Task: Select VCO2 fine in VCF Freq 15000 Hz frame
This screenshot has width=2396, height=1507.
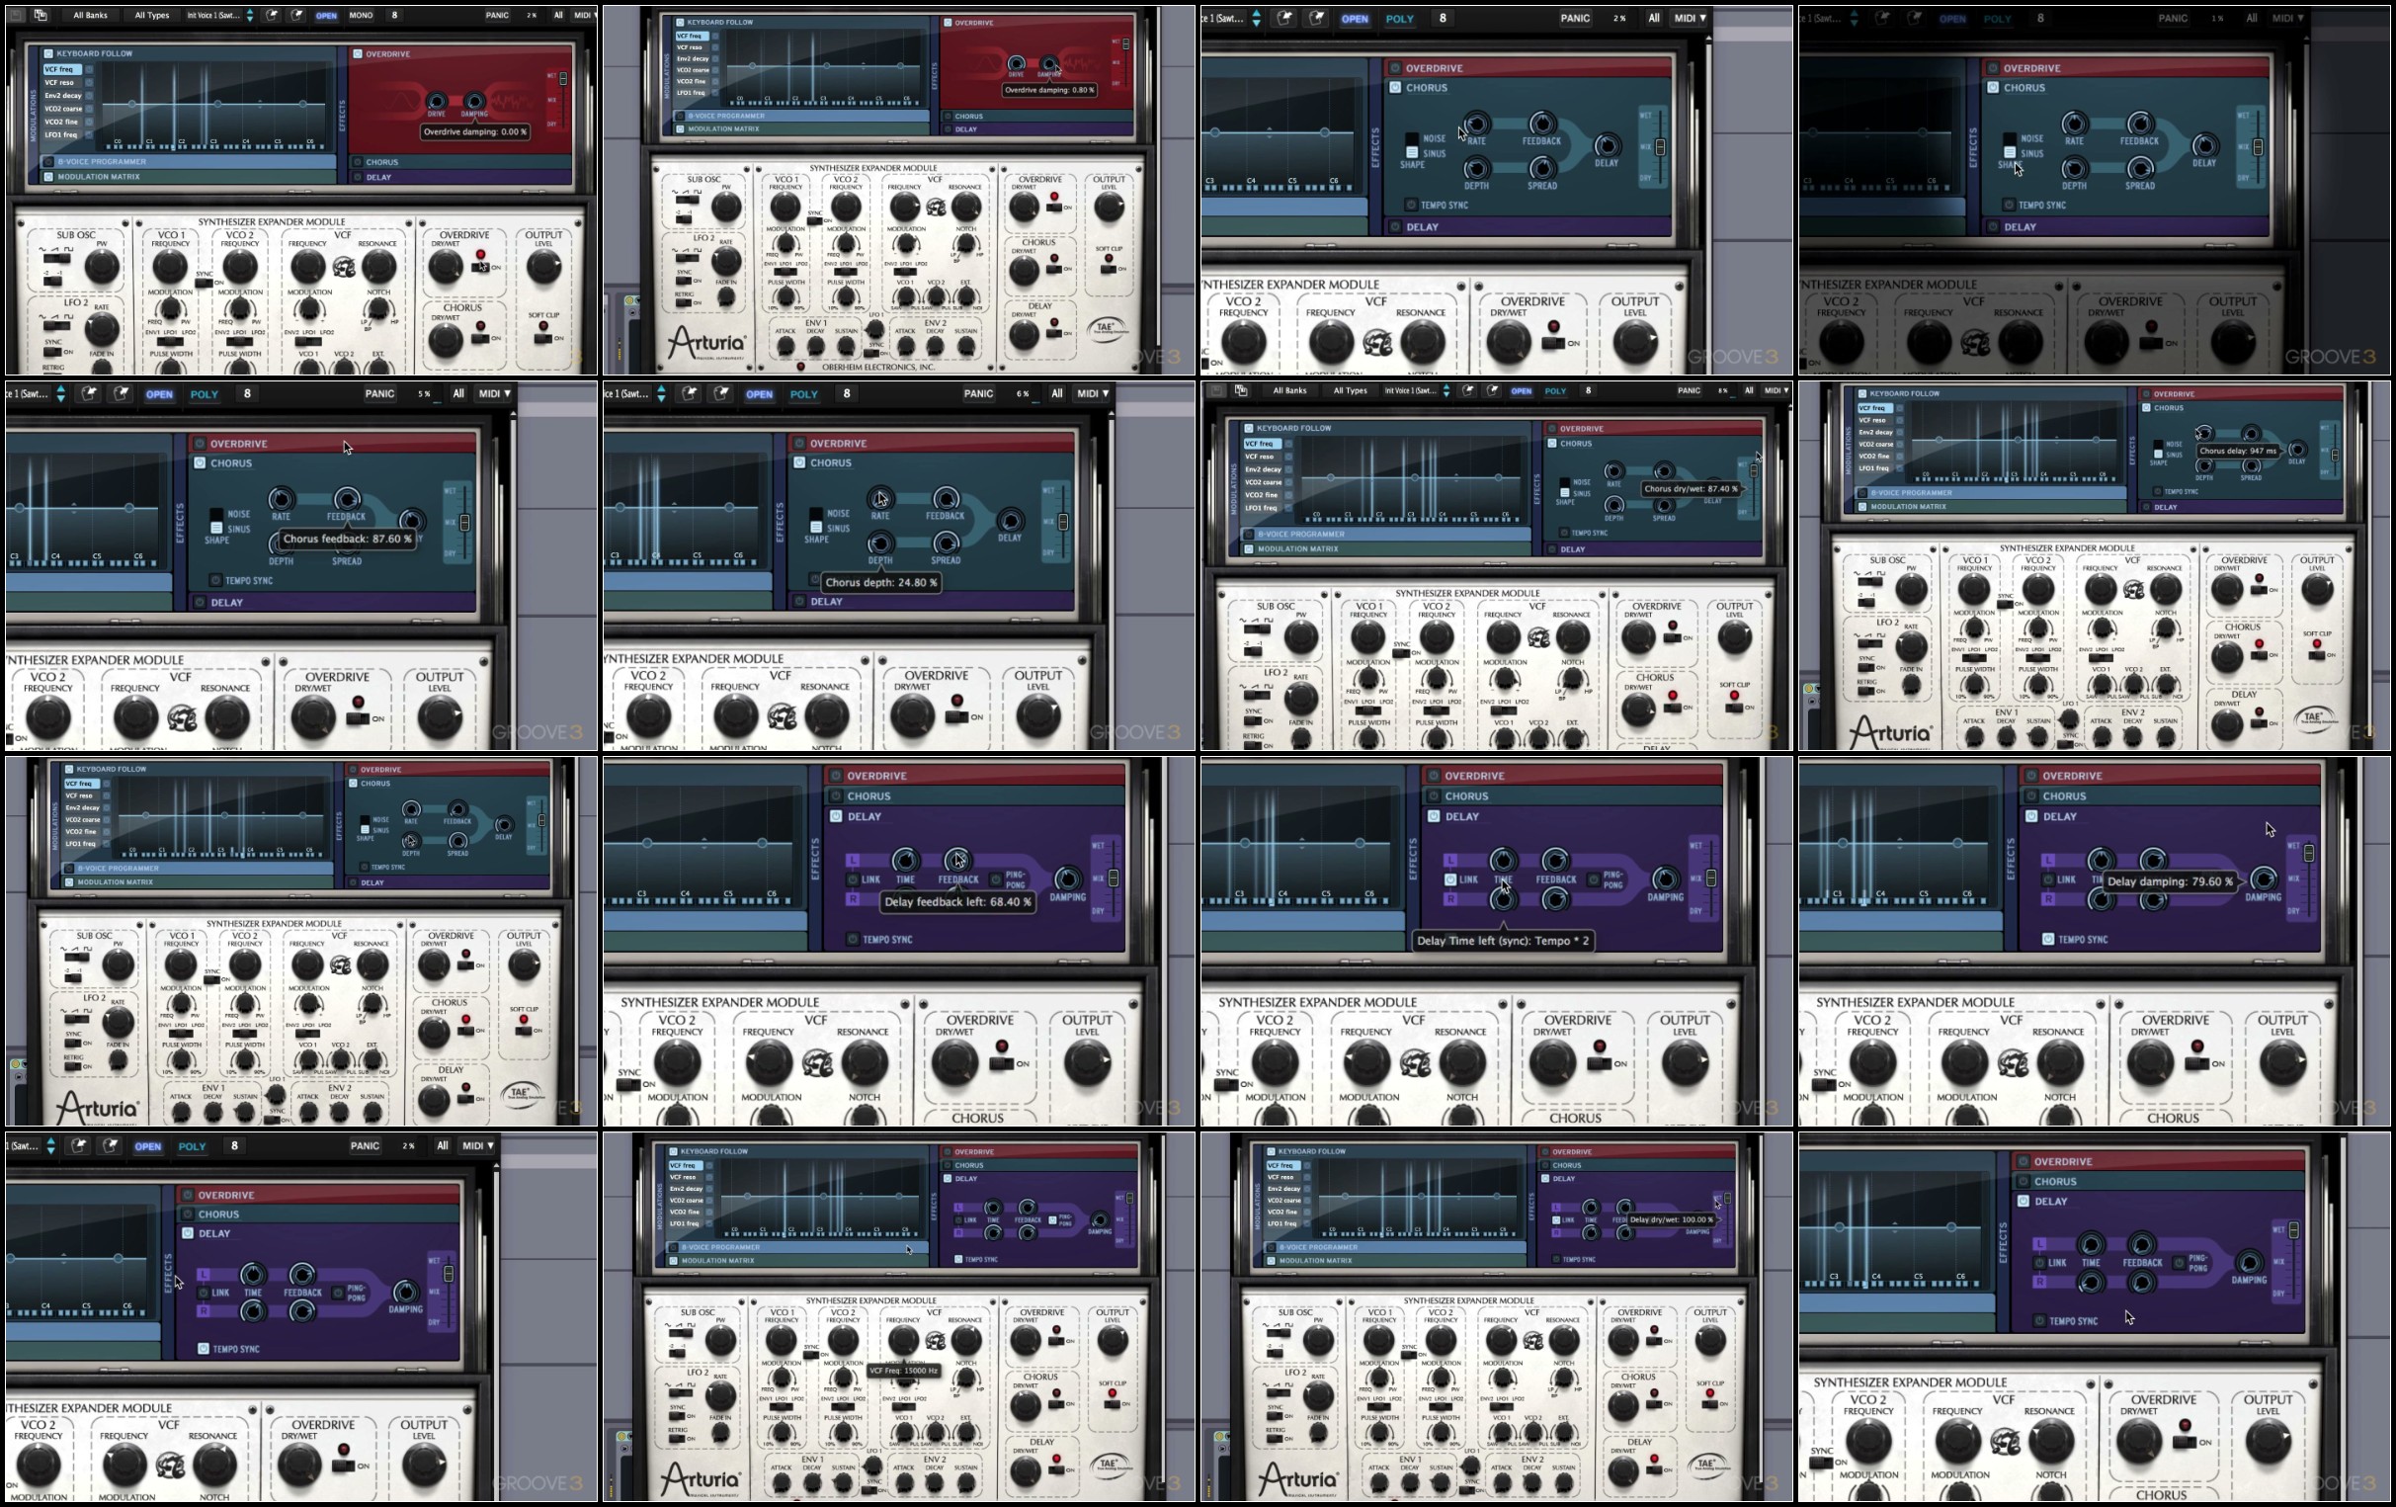Action: tap(687, 1213)
